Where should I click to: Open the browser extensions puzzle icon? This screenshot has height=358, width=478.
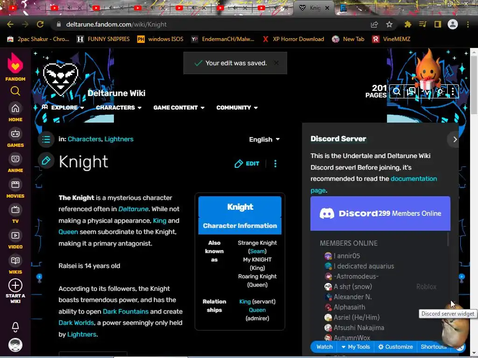pyautogui.click(x=408, y=24)
